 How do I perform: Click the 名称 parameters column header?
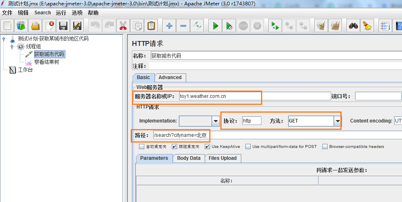[x=227, y=181]
